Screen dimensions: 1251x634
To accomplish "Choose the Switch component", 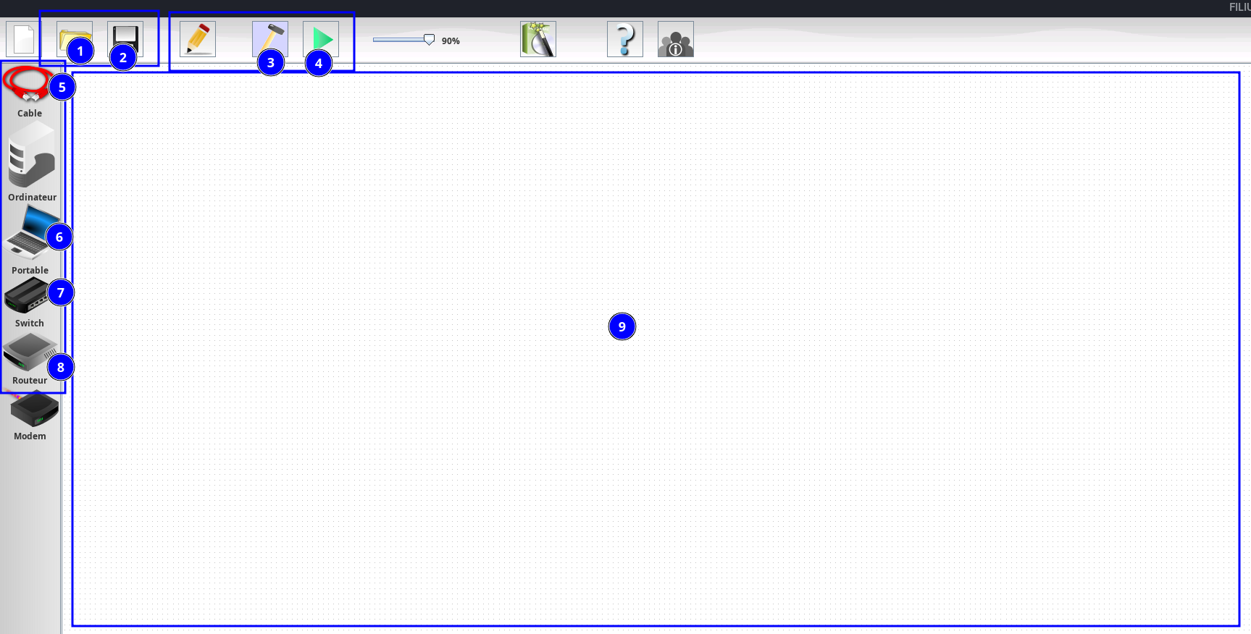I will click(x=30, y=303).
